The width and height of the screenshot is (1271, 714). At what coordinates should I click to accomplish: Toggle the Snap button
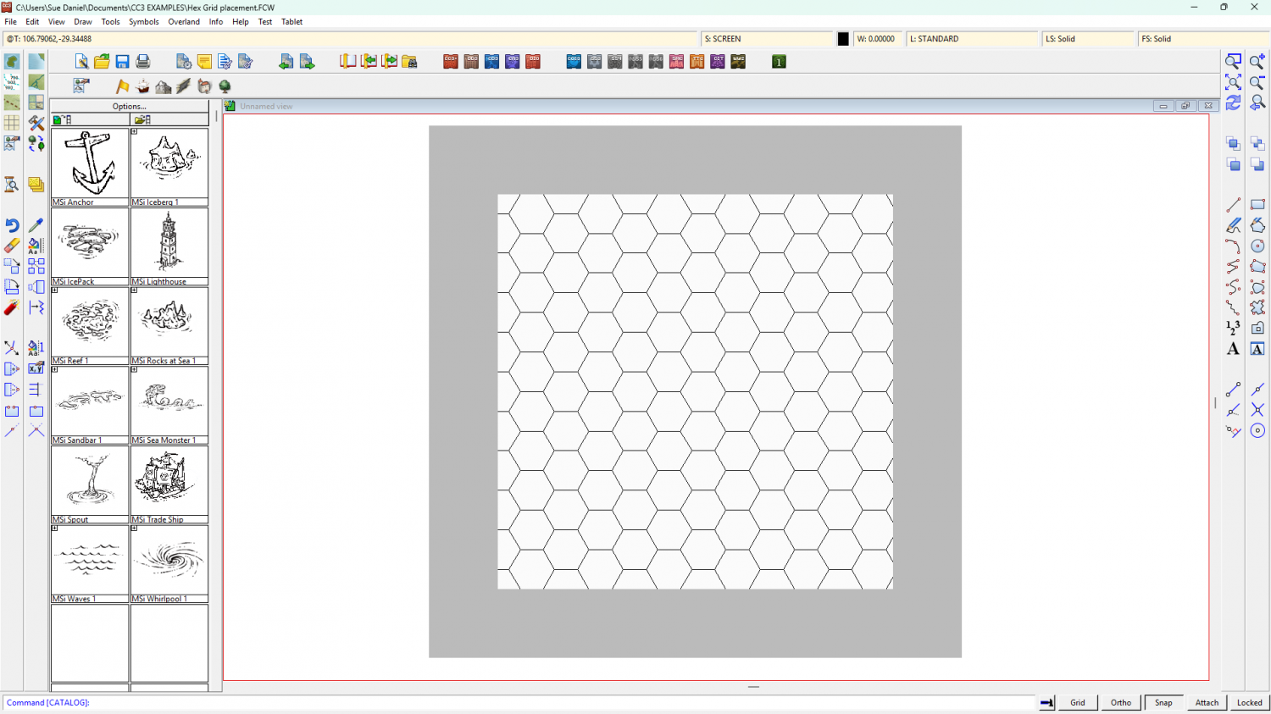click(1163, 702)
